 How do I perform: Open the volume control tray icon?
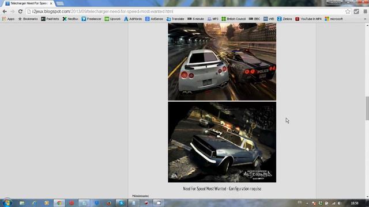coord(340,203)
